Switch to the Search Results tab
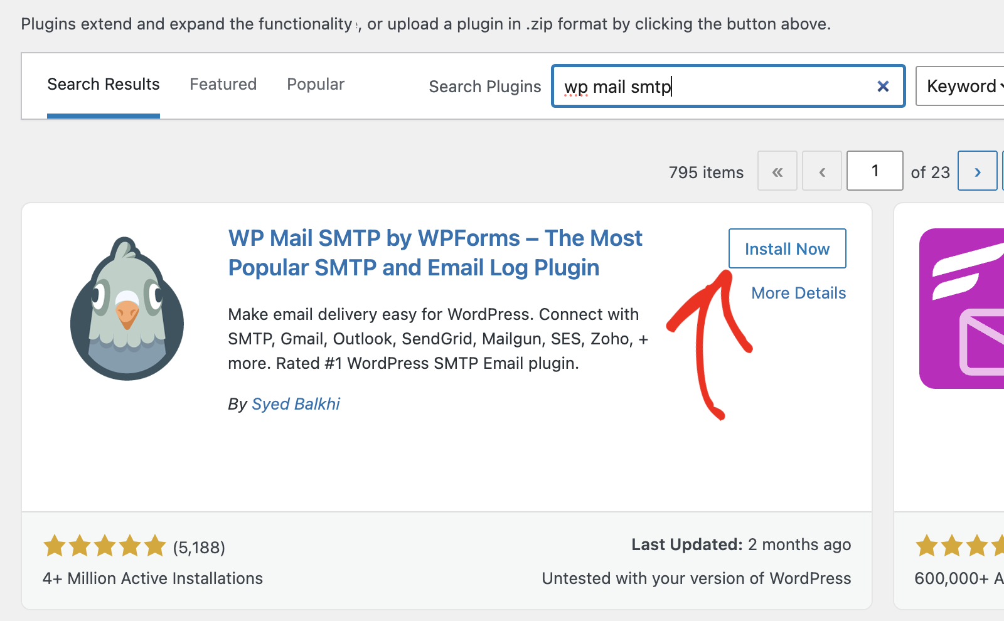The height and width of the screenshot is (621, 1004). click(x=104, y=85)
